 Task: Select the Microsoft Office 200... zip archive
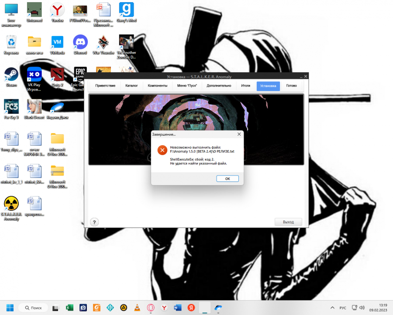[x=57, y=176]
